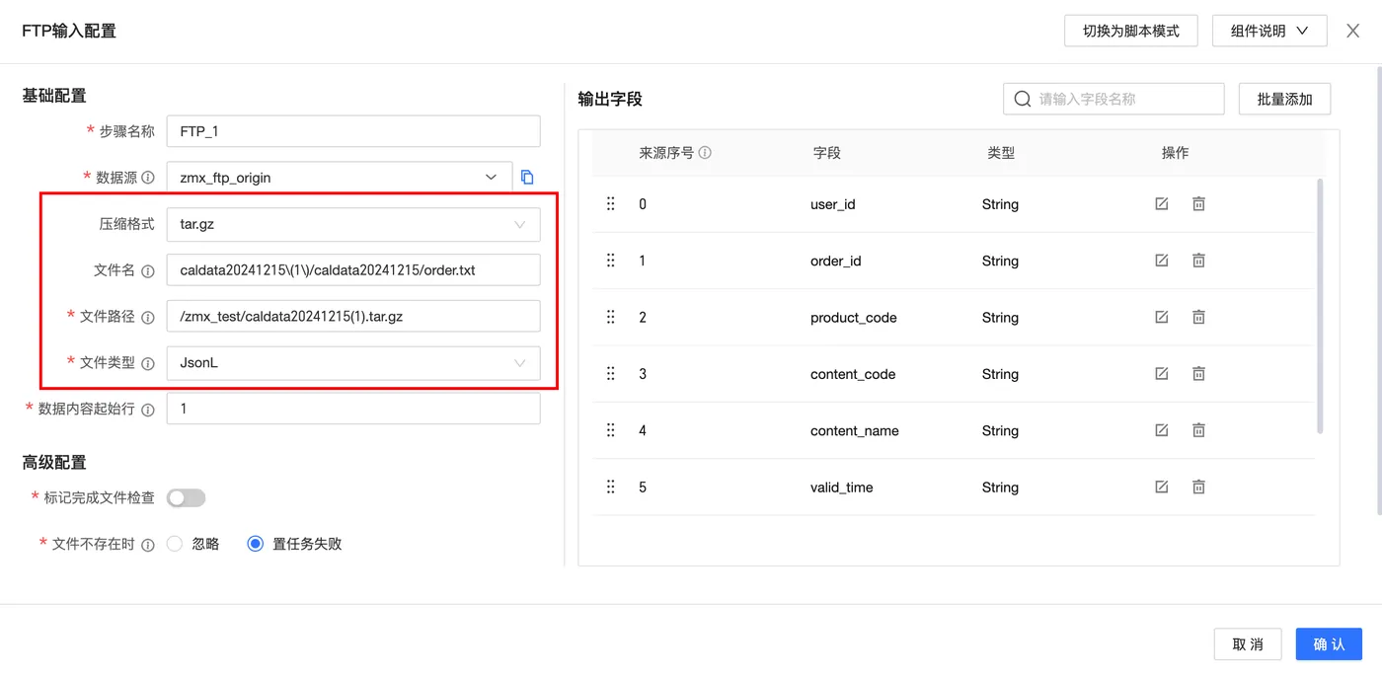Edit the user_id field row
The image size is (1382, 677).
pos(1162,203)
